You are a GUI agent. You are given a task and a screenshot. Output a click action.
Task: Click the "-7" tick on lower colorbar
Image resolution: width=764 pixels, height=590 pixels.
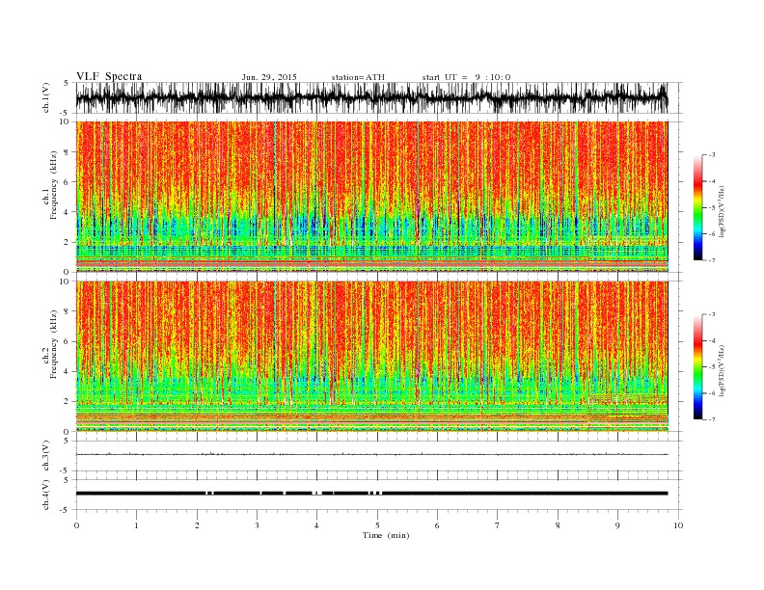point(712,419)
